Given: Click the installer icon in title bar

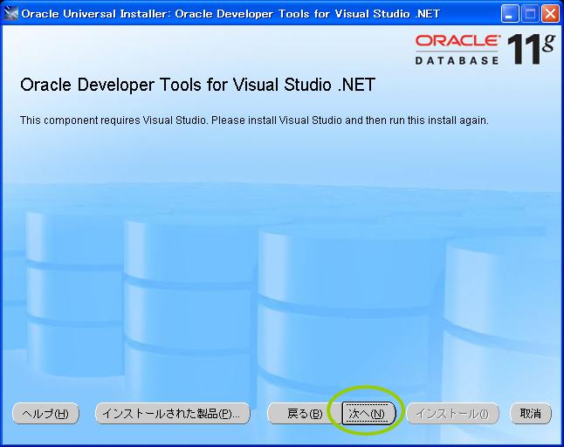Looking at the screenshot, I should [11, 13].
